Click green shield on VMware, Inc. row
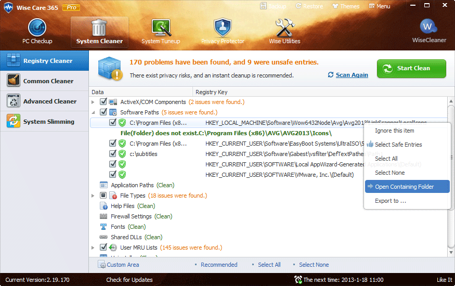This screenshot has height=286, width=455. tap(122, 175)
